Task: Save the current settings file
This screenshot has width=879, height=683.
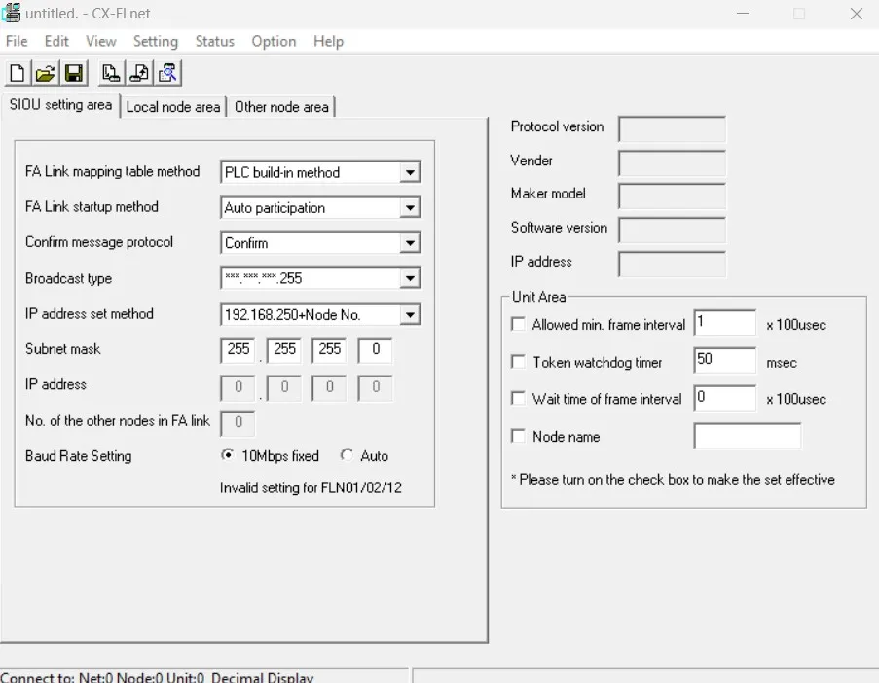Action: (x=74, y=72)
